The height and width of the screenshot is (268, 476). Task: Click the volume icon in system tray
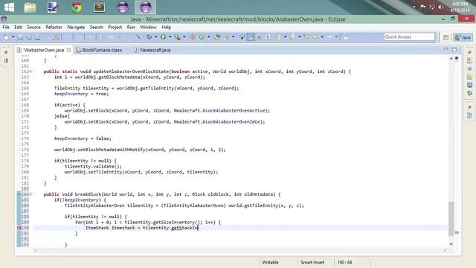[x=441, y=7]
